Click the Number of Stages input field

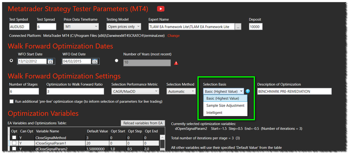click(x=24, y=91)
